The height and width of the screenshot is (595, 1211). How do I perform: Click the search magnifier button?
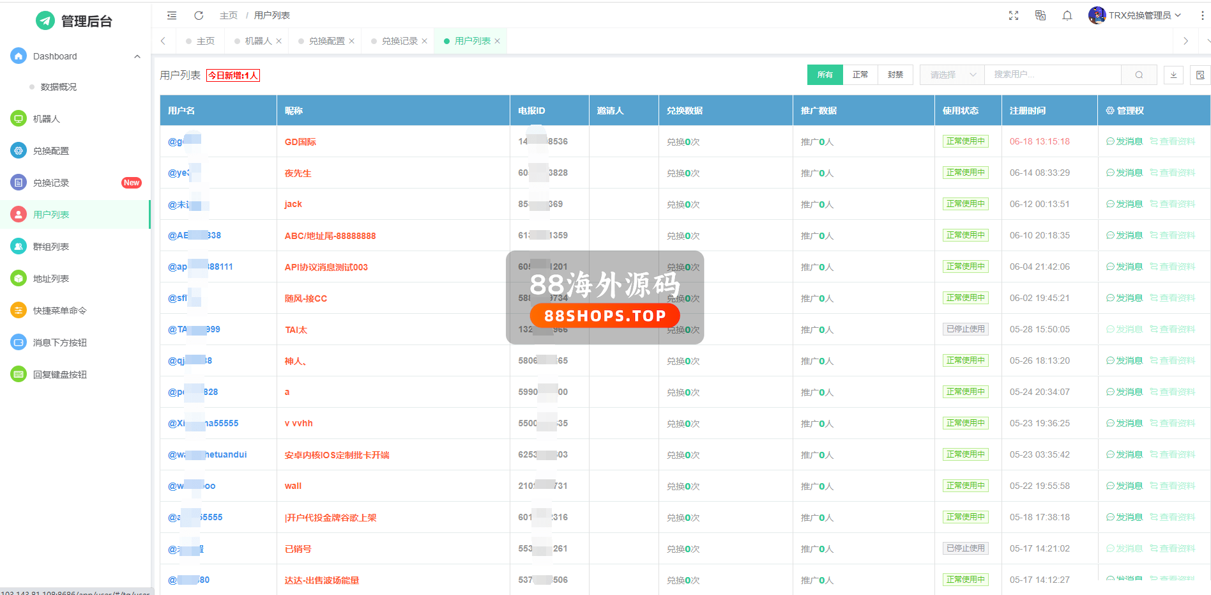1139,75
